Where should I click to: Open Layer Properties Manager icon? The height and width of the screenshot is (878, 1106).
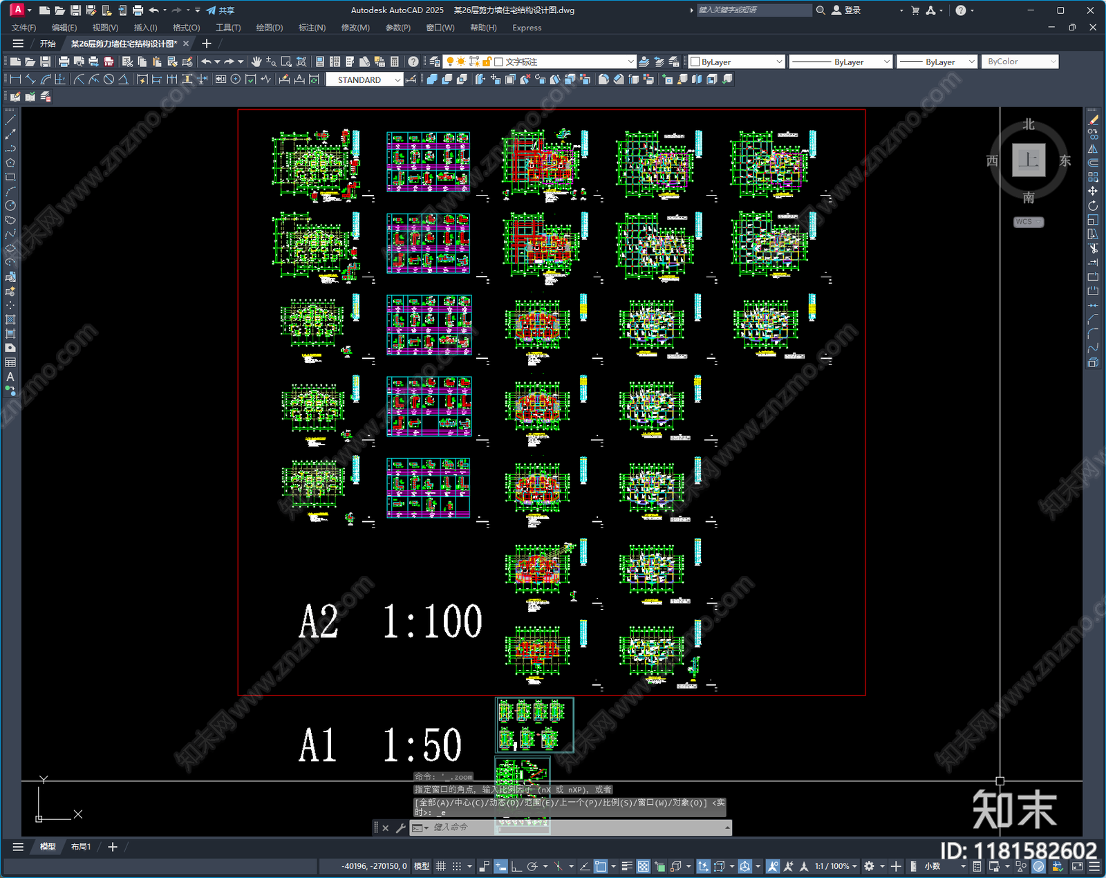(434, 62)
